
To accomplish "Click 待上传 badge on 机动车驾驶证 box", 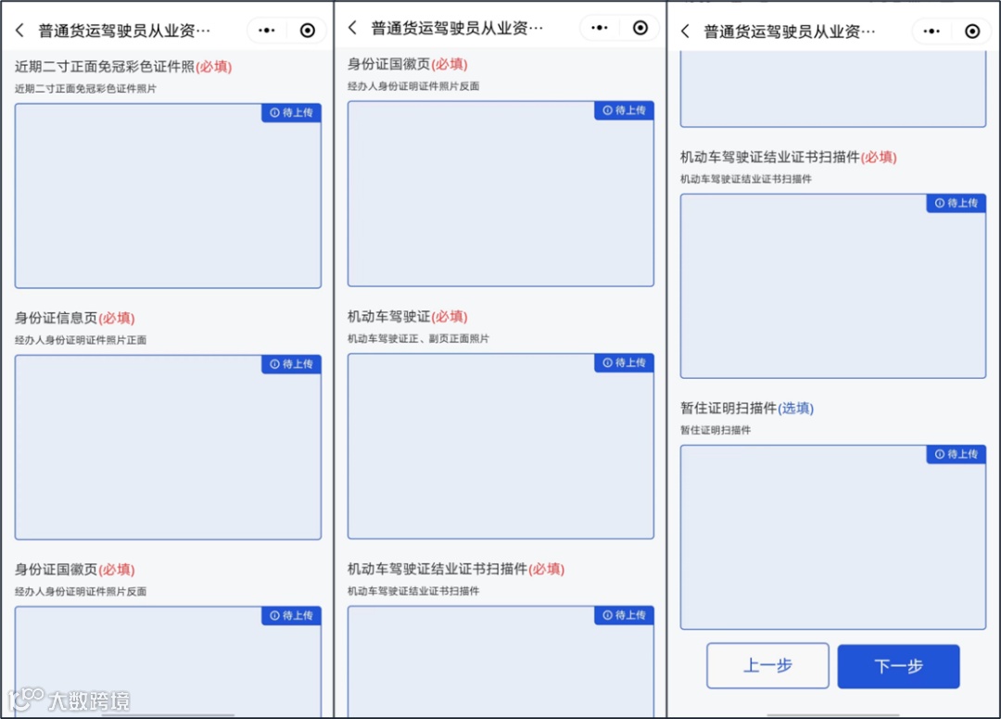I will coord(624,363).
